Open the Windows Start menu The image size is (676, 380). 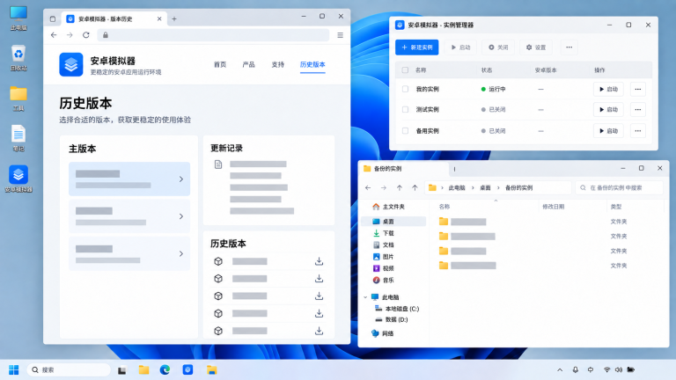pos(14,369)
